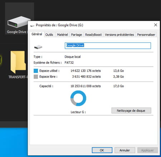Click "14 622 130 176 octets" used value
Image resolution: width=161 pixels, height=157 pixels.
click(x=86, y=71)
